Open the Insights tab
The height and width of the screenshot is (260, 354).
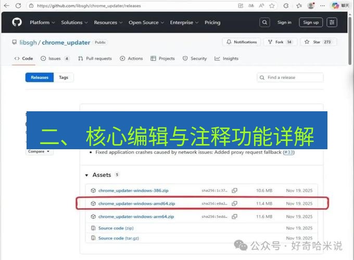pyautogui.click(x=226, y=58)
